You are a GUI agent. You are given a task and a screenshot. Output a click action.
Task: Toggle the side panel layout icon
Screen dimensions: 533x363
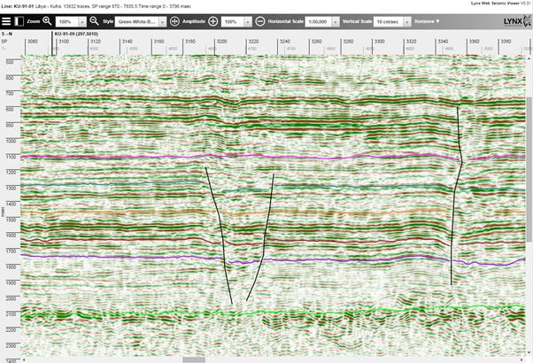[19, 21]
